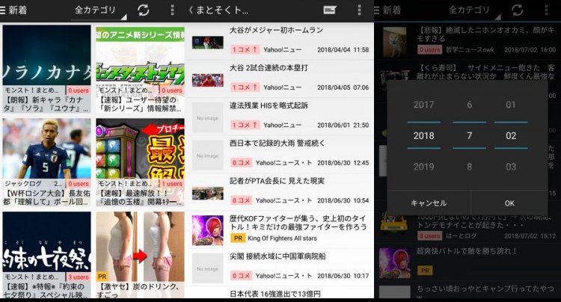Screen dimensions: 561x302
Task: Wolf thumbnail beside ニホンオオカミ article
Action: pos(395,42)
